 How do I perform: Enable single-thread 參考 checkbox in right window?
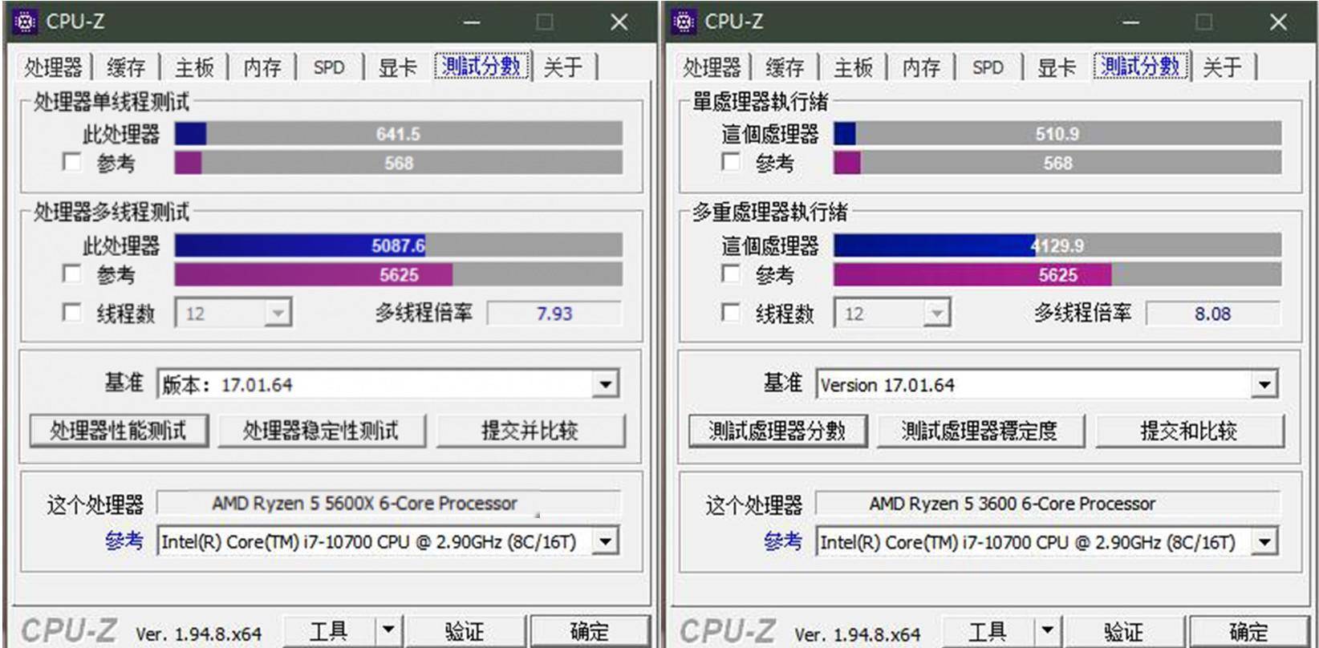point(731,163)
